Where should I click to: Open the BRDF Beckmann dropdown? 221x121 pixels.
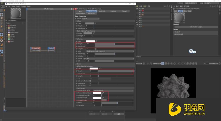tap(110, 51)
